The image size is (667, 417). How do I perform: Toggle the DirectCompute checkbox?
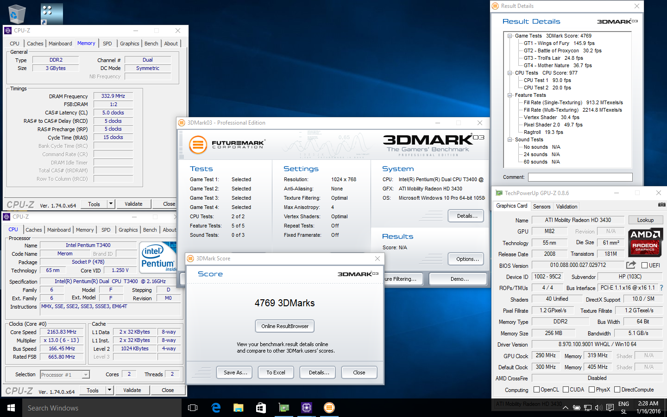tap(617, 390)
